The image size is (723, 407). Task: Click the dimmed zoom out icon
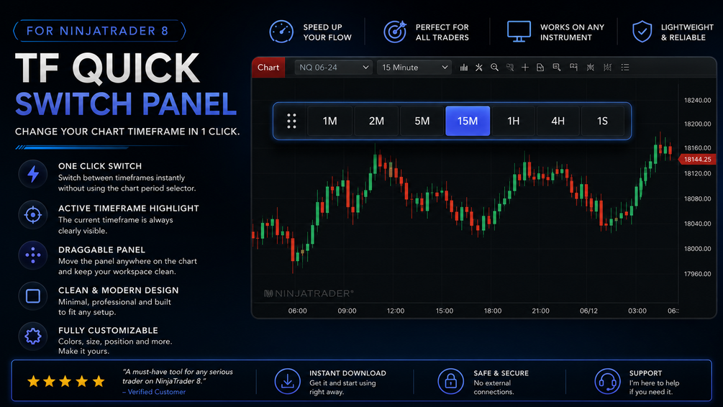[509, 68]
